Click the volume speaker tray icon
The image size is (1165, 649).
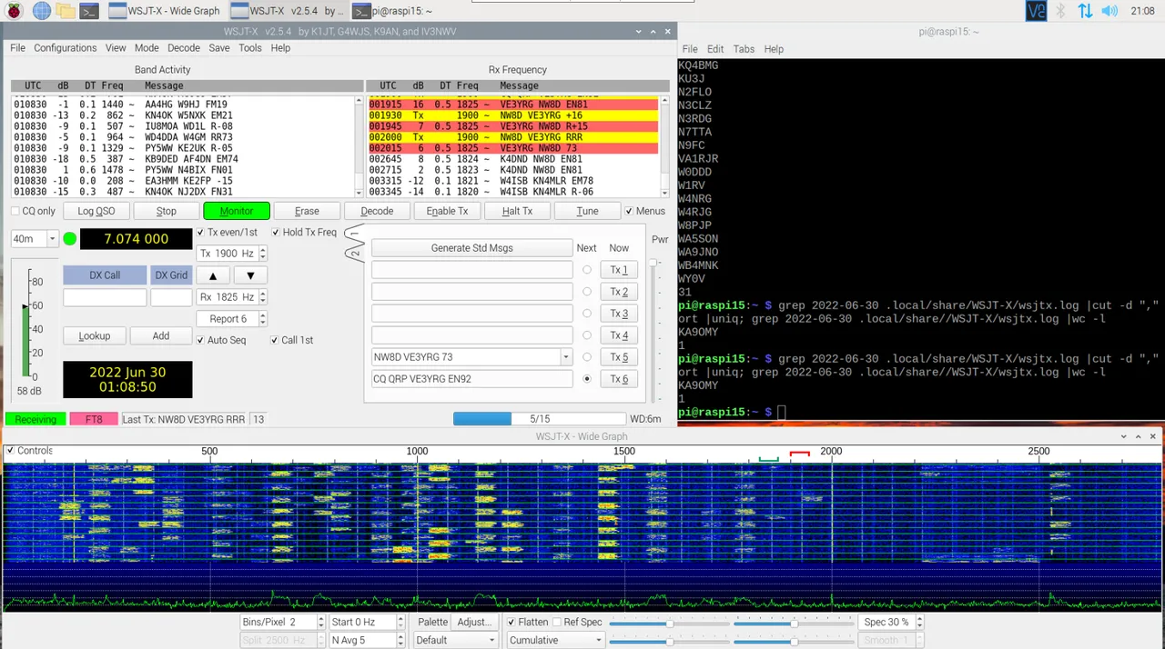pyautogui.click(x=1109, y=11)
